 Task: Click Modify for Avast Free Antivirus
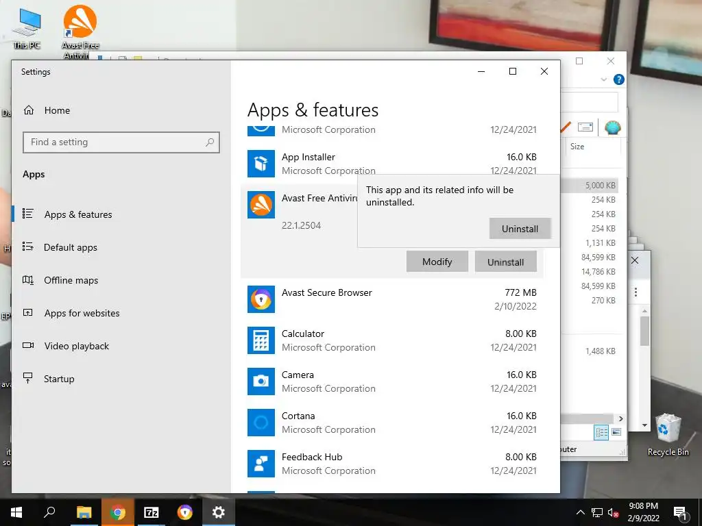[437, 262]
